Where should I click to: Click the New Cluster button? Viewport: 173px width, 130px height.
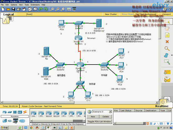pos(111,14)
